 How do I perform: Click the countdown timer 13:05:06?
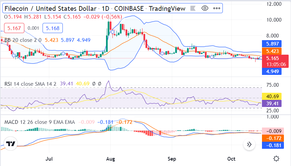276,64
